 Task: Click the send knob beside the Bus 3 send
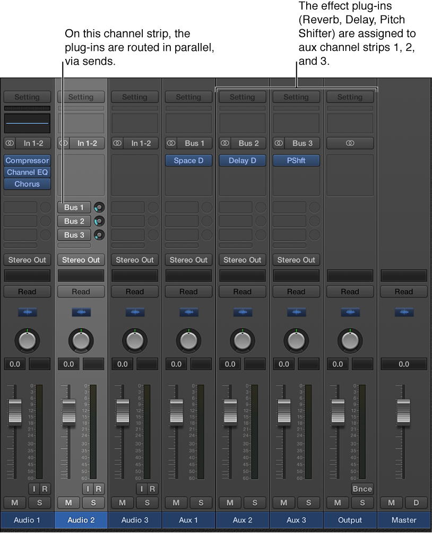99,235
